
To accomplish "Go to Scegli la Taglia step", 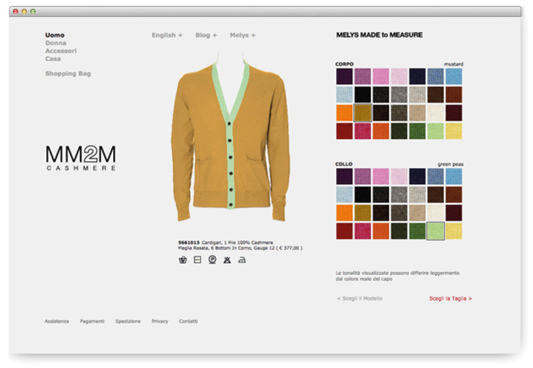I will [x=451, y=298].
